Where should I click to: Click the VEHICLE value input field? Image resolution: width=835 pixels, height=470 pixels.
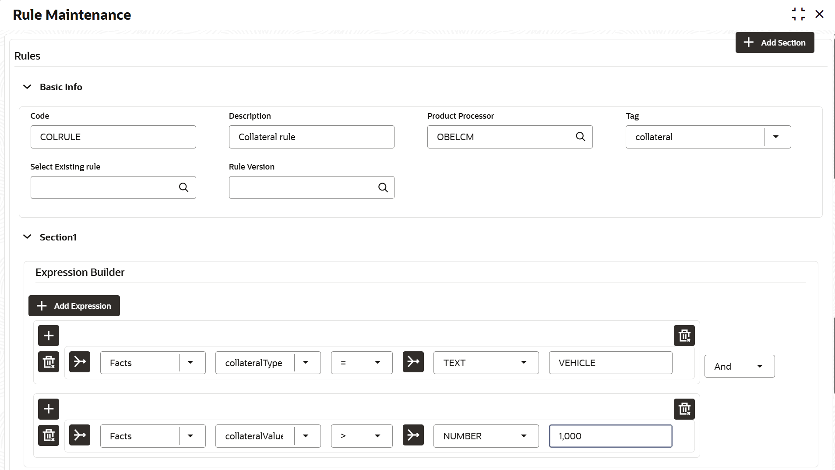pos(610,363)
